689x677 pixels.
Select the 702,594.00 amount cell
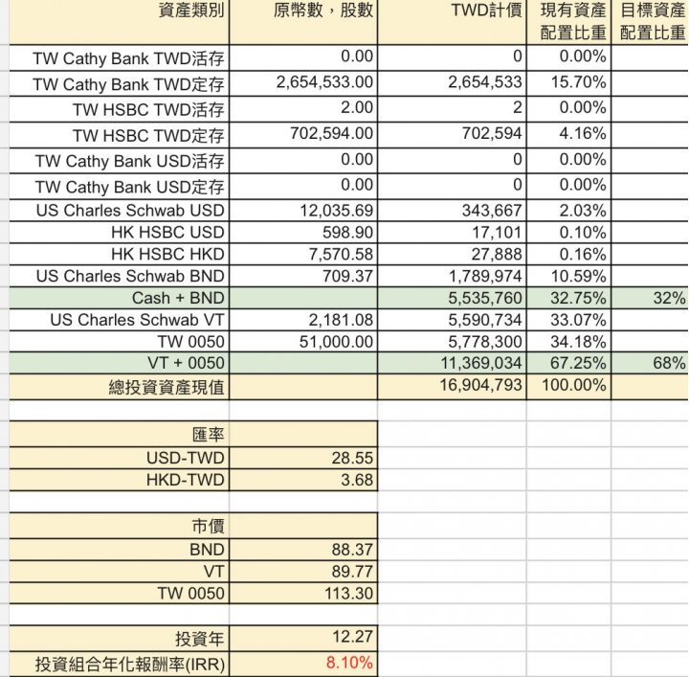tap(303, 135)
